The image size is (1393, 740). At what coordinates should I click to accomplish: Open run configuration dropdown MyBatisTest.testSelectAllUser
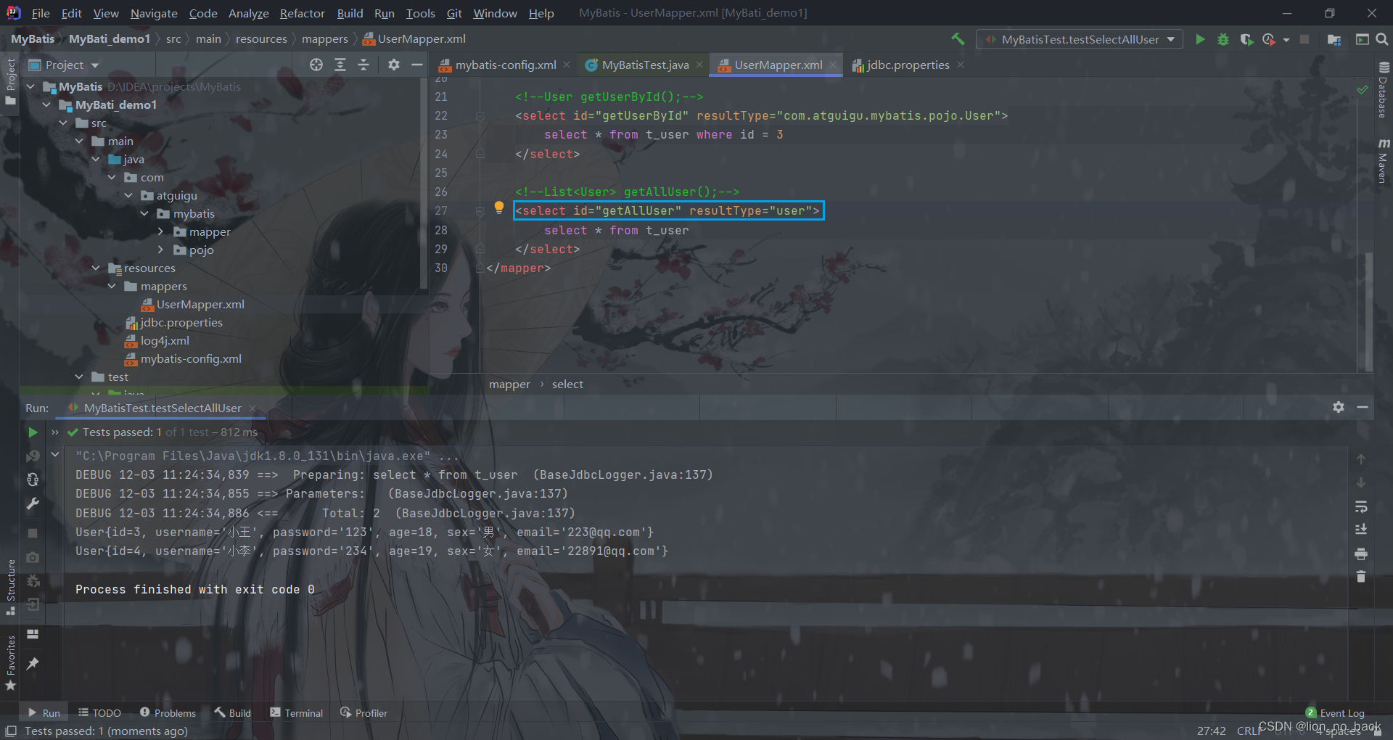(x=1080, y=39)
